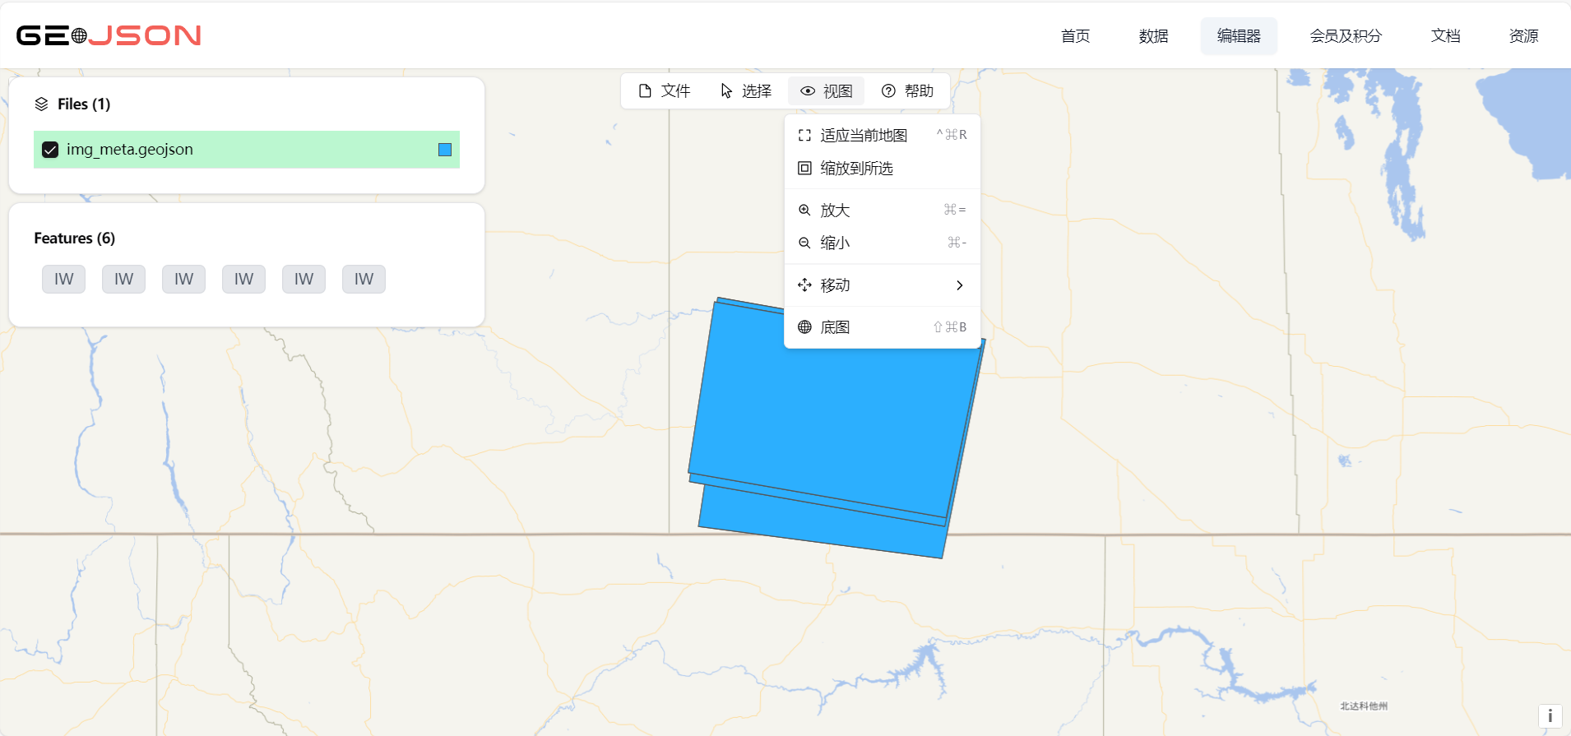
Task: Choose 缩放到所选 menu entry
Action: [883, 168]
